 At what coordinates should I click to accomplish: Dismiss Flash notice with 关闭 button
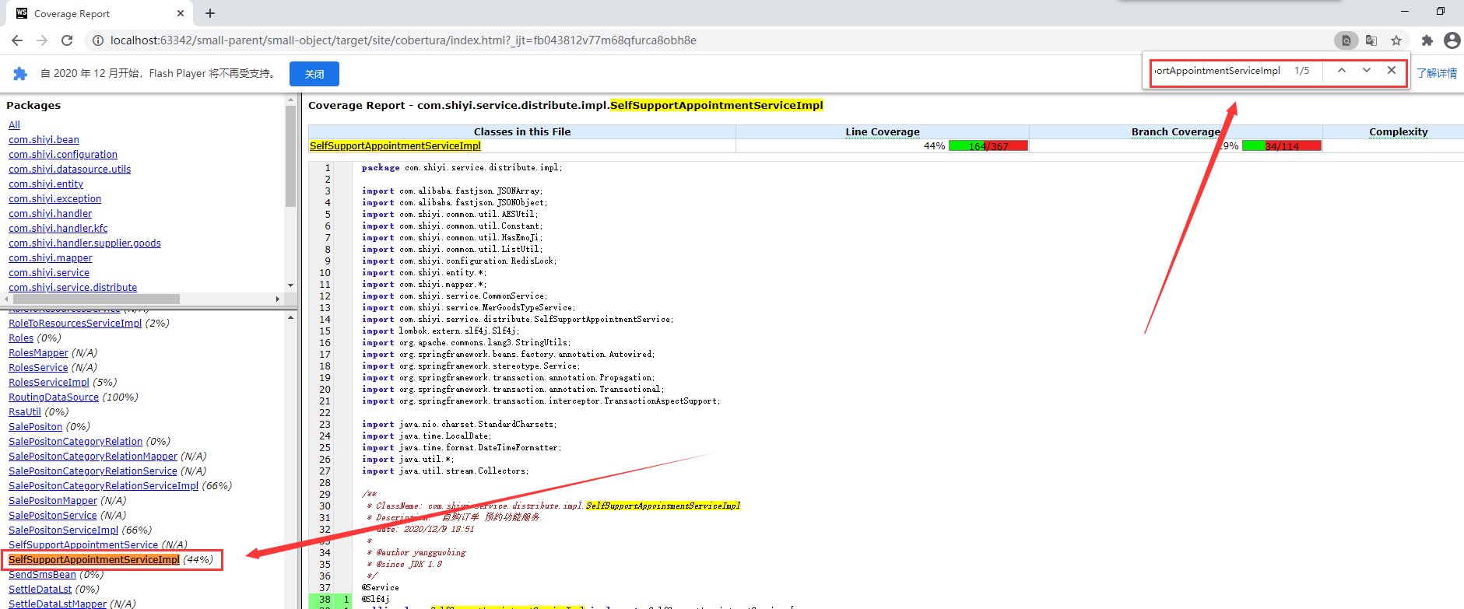point(314,74)
